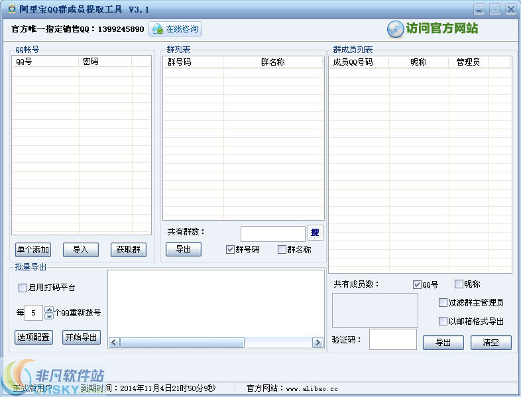
Task: Click the 验证码 captcha input field
Action: click(393, 339)
